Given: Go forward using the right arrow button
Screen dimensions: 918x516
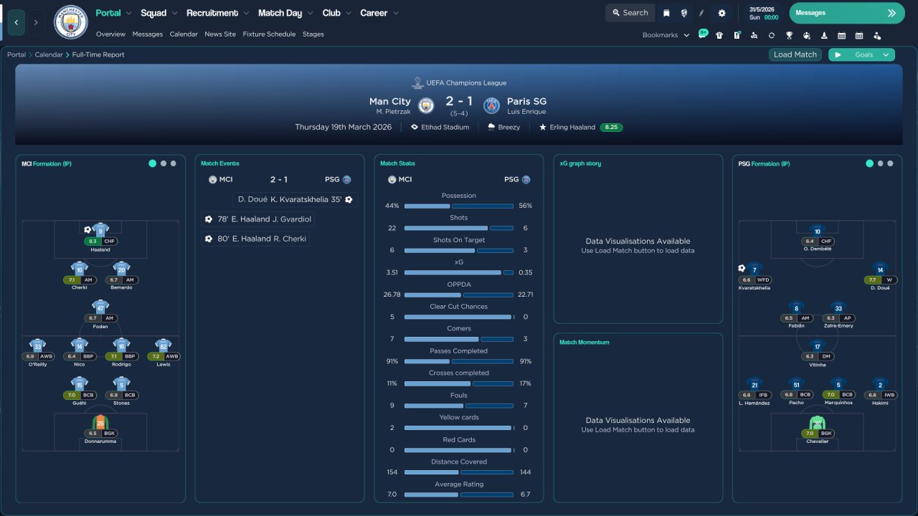Looking at the screenshot, I should pos(37,22).
